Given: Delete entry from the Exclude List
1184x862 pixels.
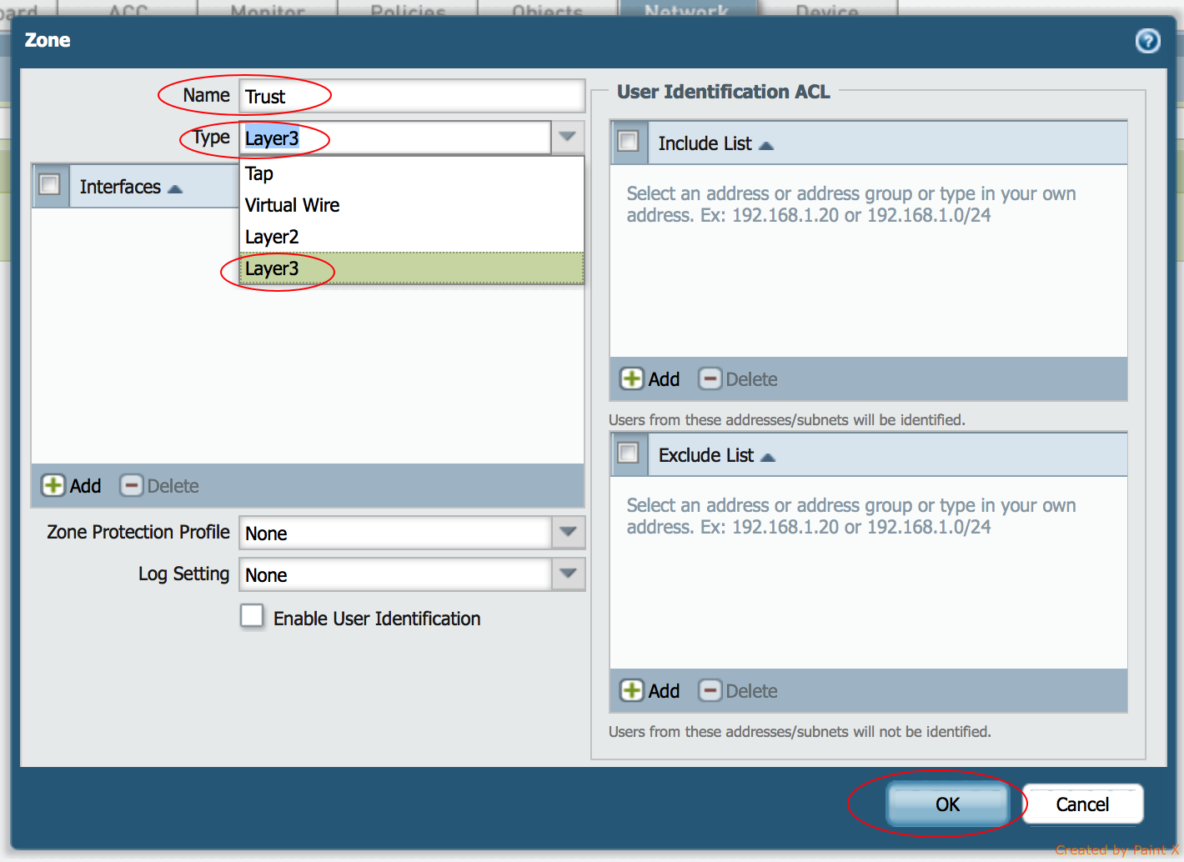Looking at the screenshot, I should coord(738,691).
